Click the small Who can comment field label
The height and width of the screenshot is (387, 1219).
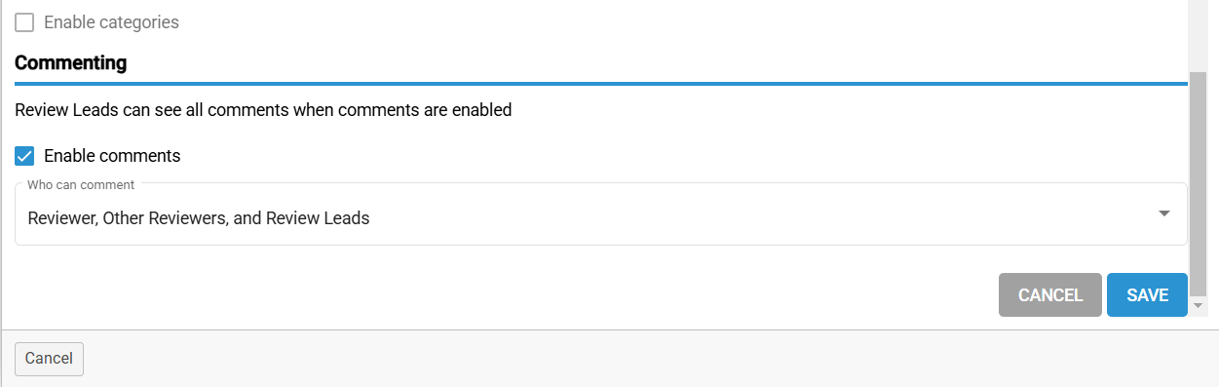(81, 184)
